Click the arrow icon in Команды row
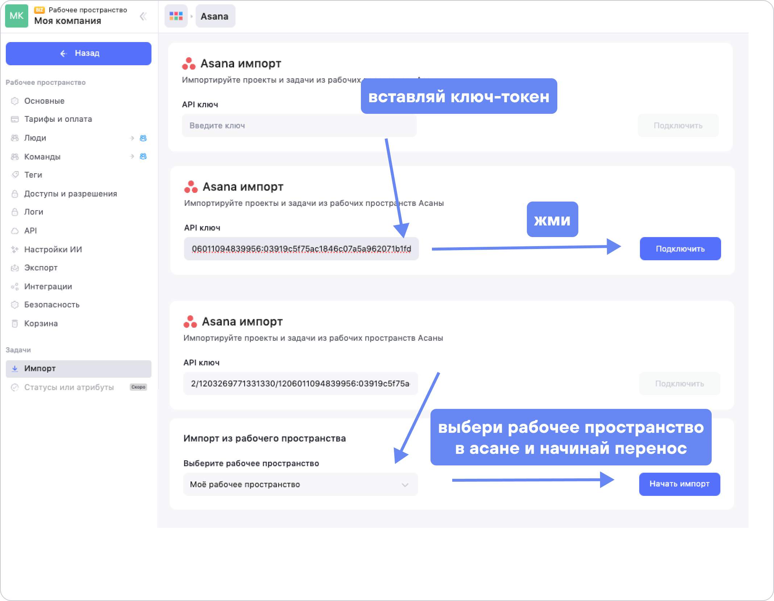 [x=132, y=156]
